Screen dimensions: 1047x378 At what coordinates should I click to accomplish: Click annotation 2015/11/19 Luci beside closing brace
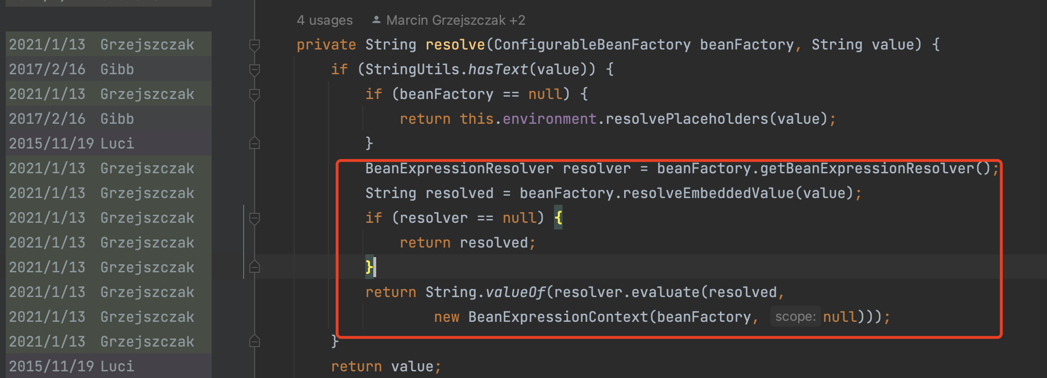109,143
